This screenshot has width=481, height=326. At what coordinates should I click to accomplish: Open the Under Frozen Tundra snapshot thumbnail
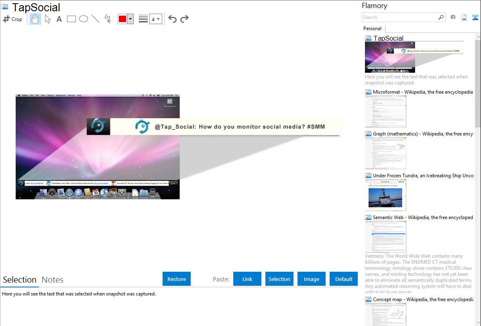[385, 195]
